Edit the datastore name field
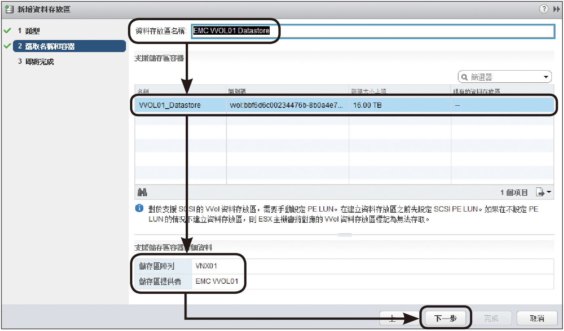The image size is (564, 331). coord(373,31)
